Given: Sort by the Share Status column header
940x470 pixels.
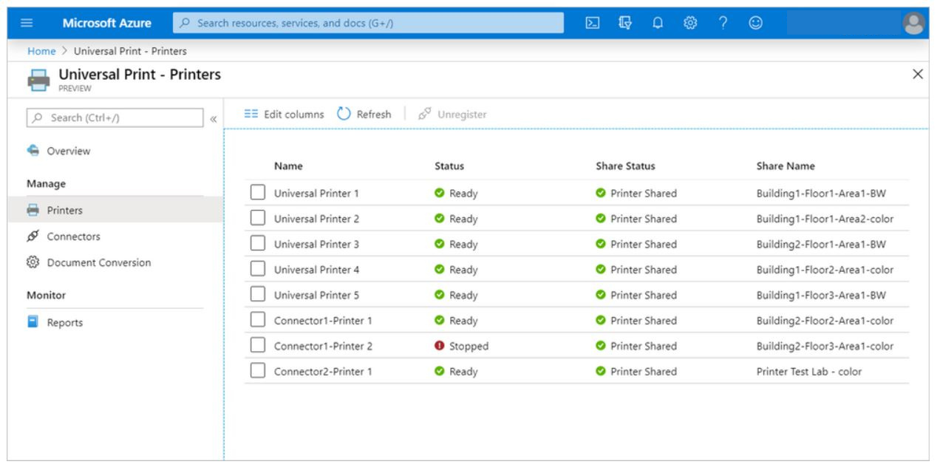Looking at the screenshot, I should click(625, 166).
